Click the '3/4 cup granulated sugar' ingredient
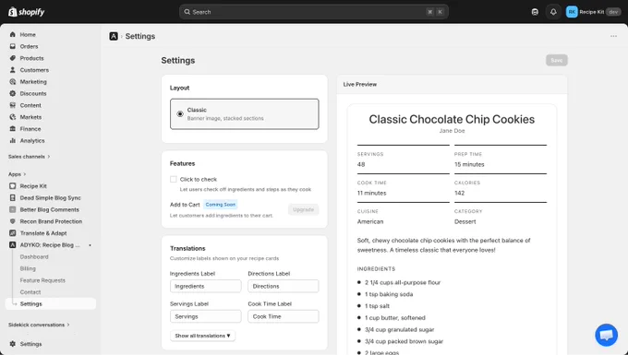 pyautogui.click(x=399, y=330)
